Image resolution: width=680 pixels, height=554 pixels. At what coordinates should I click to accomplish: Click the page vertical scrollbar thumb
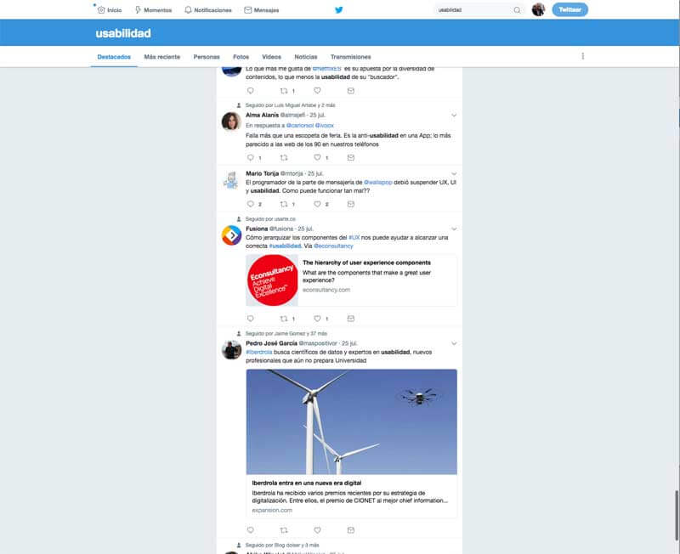click(x=676, y=517)
